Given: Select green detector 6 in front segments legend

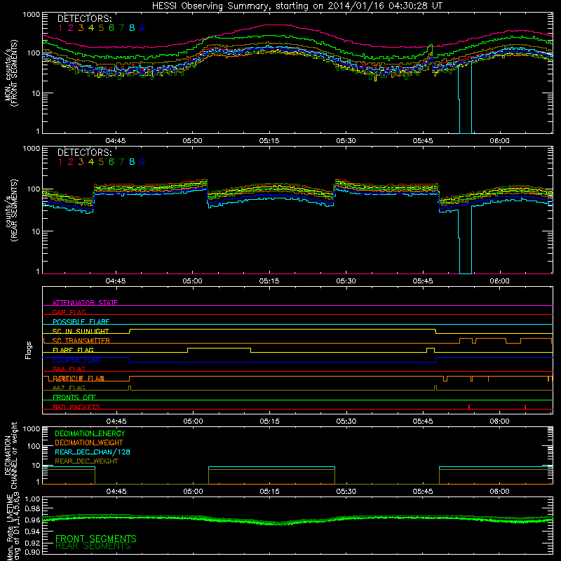Looking at the screenshot, I should pos(111,28).
